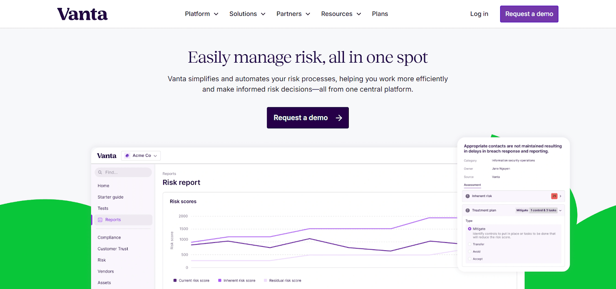The image size is (616, 289).
Task: Click the Reports bar-chart icon in sidebar
Action: coord(100,220)
